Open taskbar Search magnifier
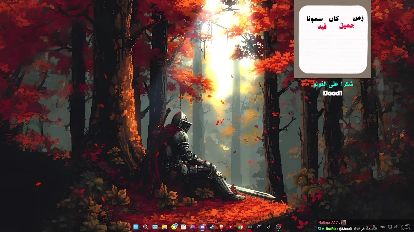The image size is (414, 232). click(146, 227)
